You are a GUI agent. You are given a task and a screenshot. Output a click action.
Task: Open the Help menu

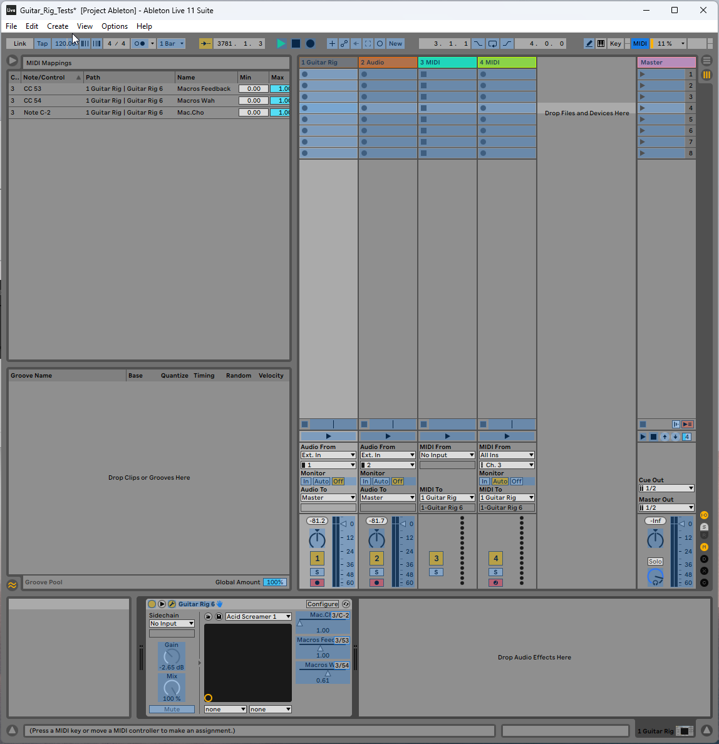click(144, 26)
